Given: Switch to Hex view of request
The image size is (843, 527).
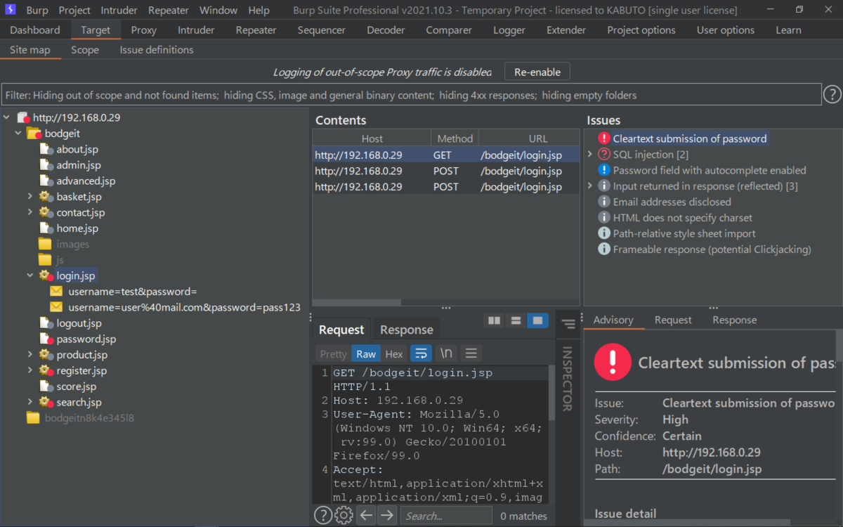Looking at the screenshot, I should tap(394, 354).
